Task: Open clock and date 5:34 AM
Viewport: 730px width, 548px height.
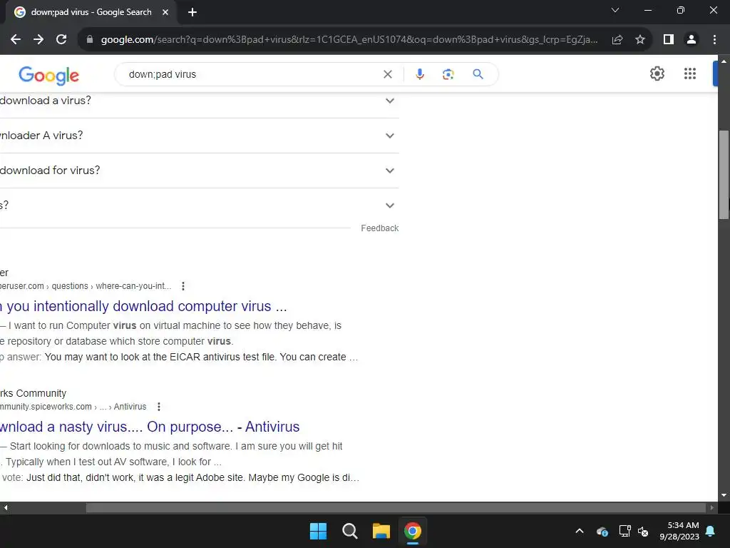Action: click(x=679, y=531)
